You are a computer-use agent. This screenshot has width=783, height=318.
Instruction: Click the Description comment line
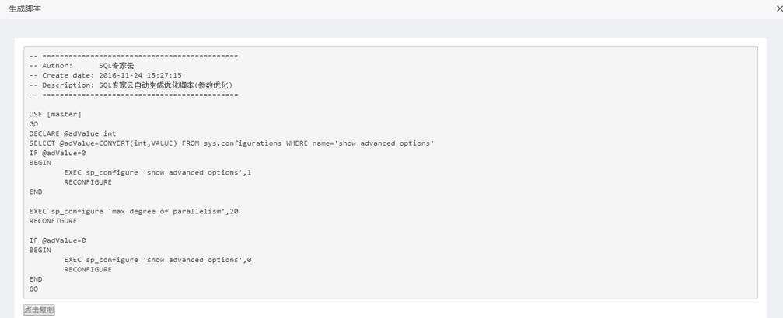(x=131, y=85)
